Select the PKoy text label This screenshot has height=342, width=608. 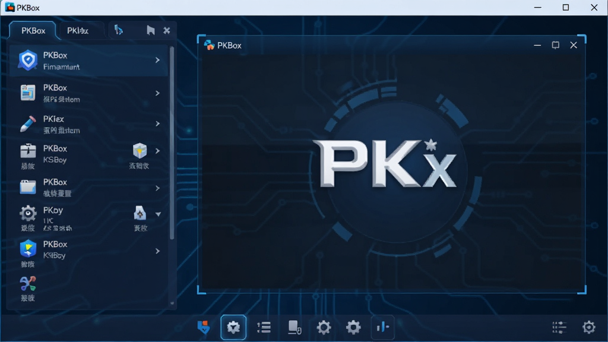click(53, 210)
